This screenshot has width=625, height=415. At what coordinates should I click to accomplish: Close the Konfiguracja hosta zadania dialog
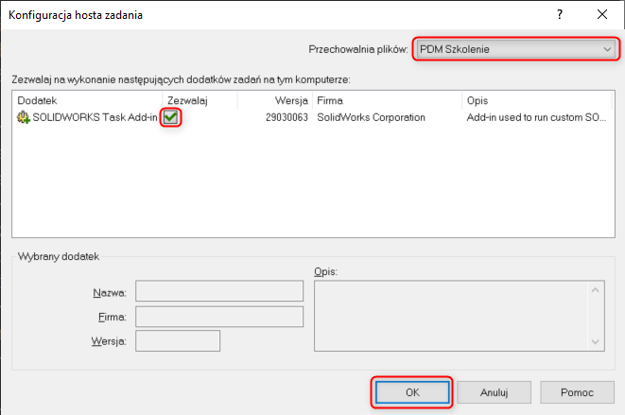pos(602,14)
